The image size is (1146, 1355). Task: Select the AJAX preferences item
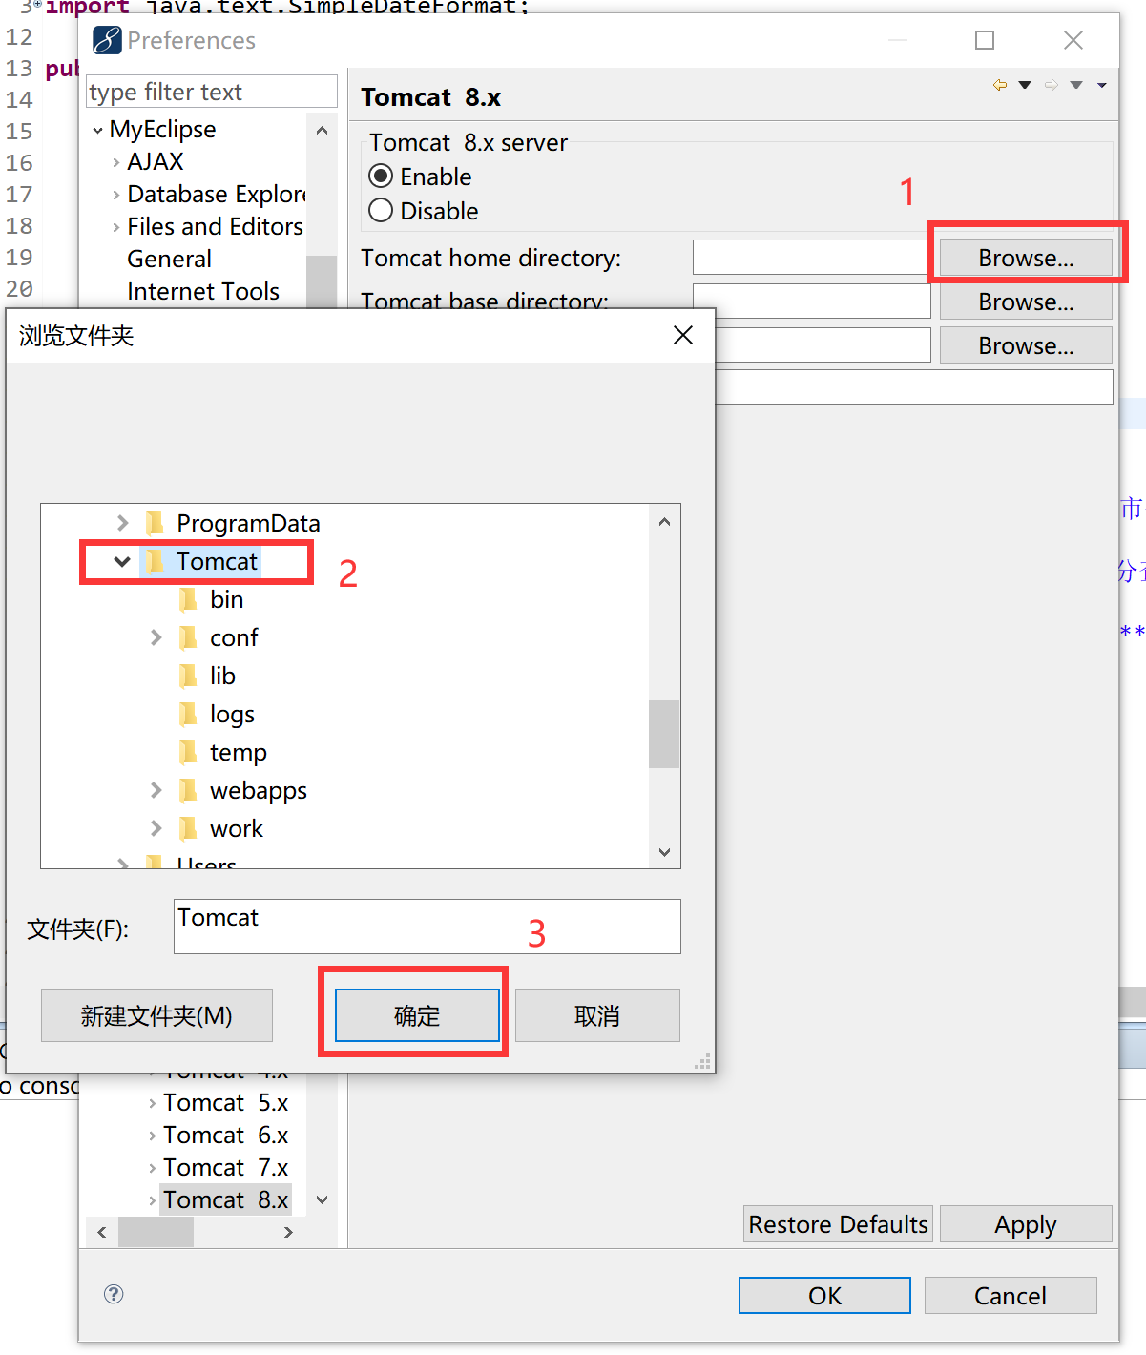(x=156, y=161)
